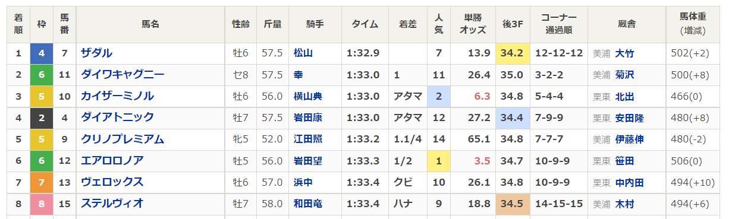Click trainer link 安田隆

(x=629, y=118)
